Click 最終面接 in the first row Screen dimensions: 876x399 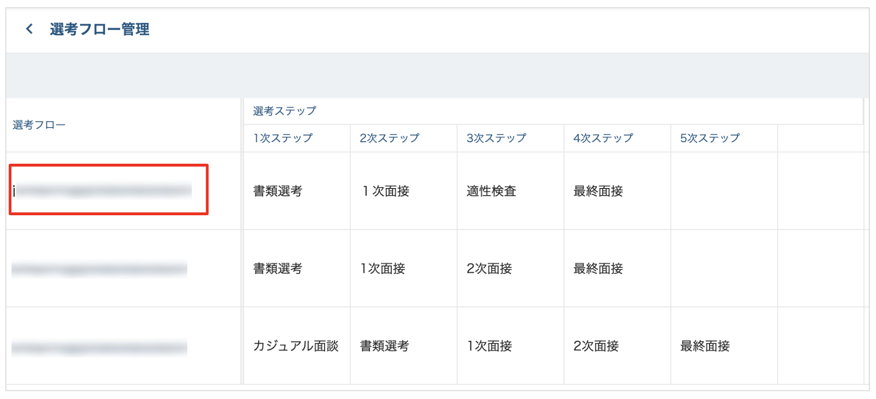click(x=598, y=191)
